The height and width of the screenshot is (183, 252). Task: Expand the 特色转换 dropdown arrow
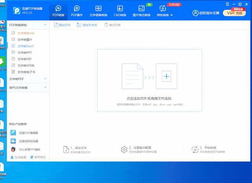[172, 15]
